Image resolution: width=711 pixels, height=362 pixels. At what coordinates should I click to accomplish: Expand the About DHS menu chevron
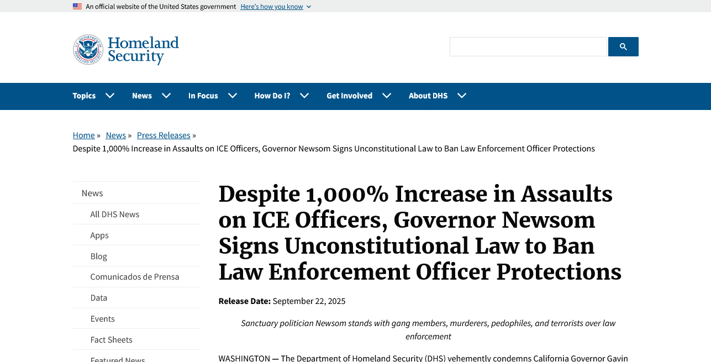click(462, 96)
